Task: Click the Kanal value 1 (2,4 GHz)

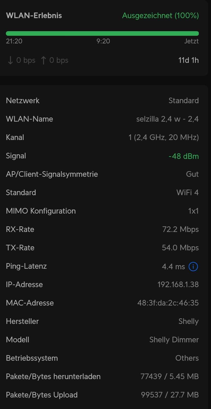Action: [164, 137]
